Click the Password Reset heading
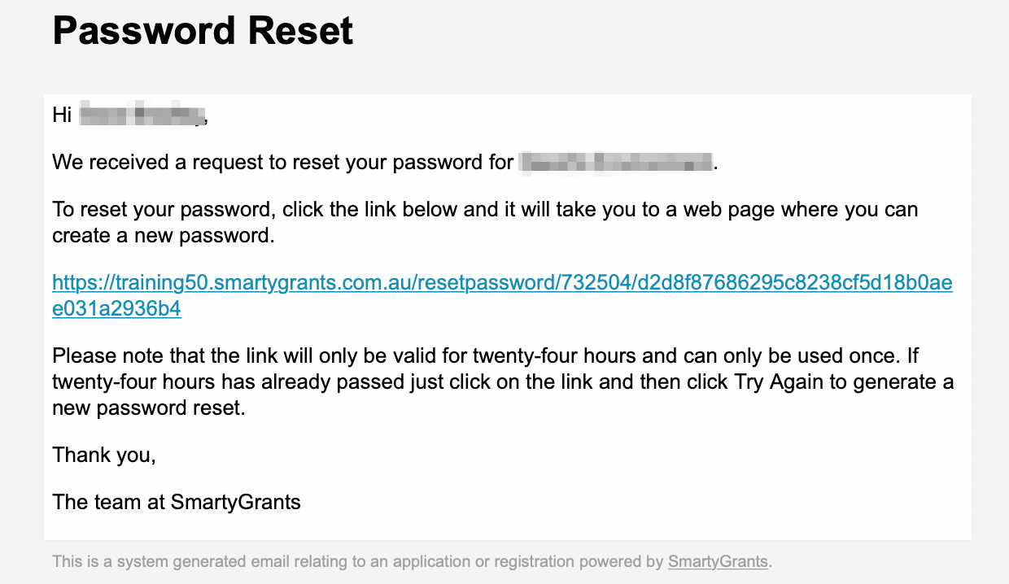The height and width of the screenshot is (584, 1009). coord(203,30)
